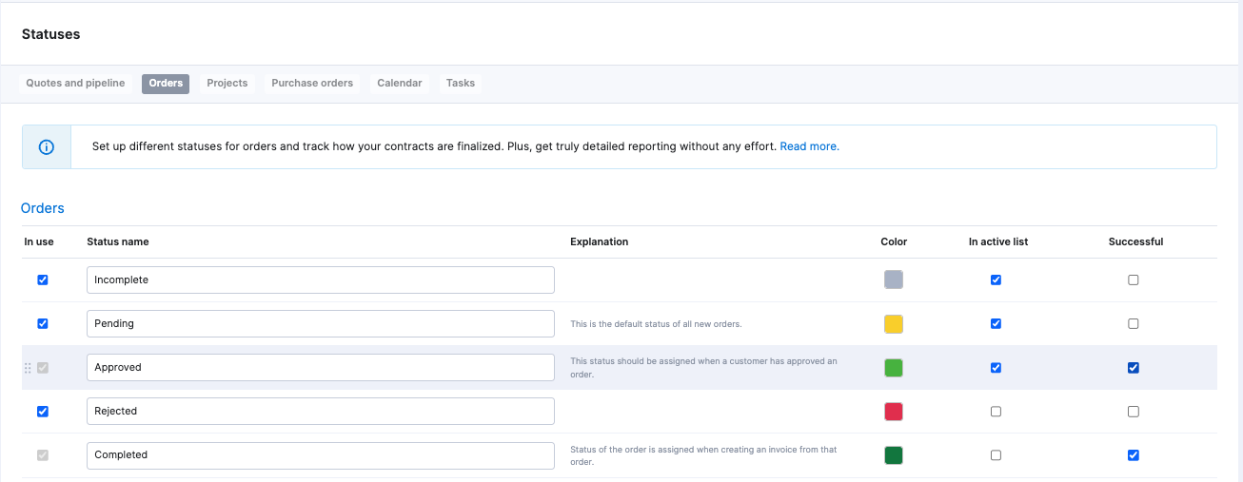Uncheck In use for Incomplete status
The height and width of the screenshot is (482, 1243).
pos(42,280)
